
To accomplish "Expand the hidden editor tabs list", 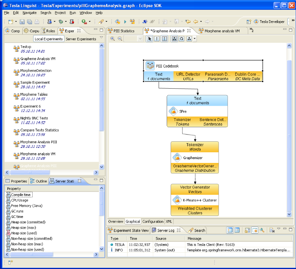I will click(x=251, y=30).
